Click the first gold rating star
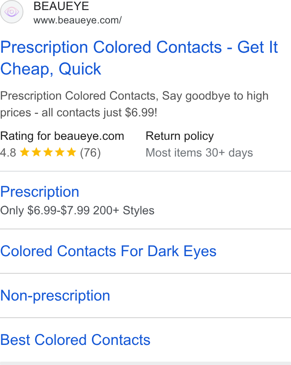The image size is (291, 365). (x=25, y=152)
